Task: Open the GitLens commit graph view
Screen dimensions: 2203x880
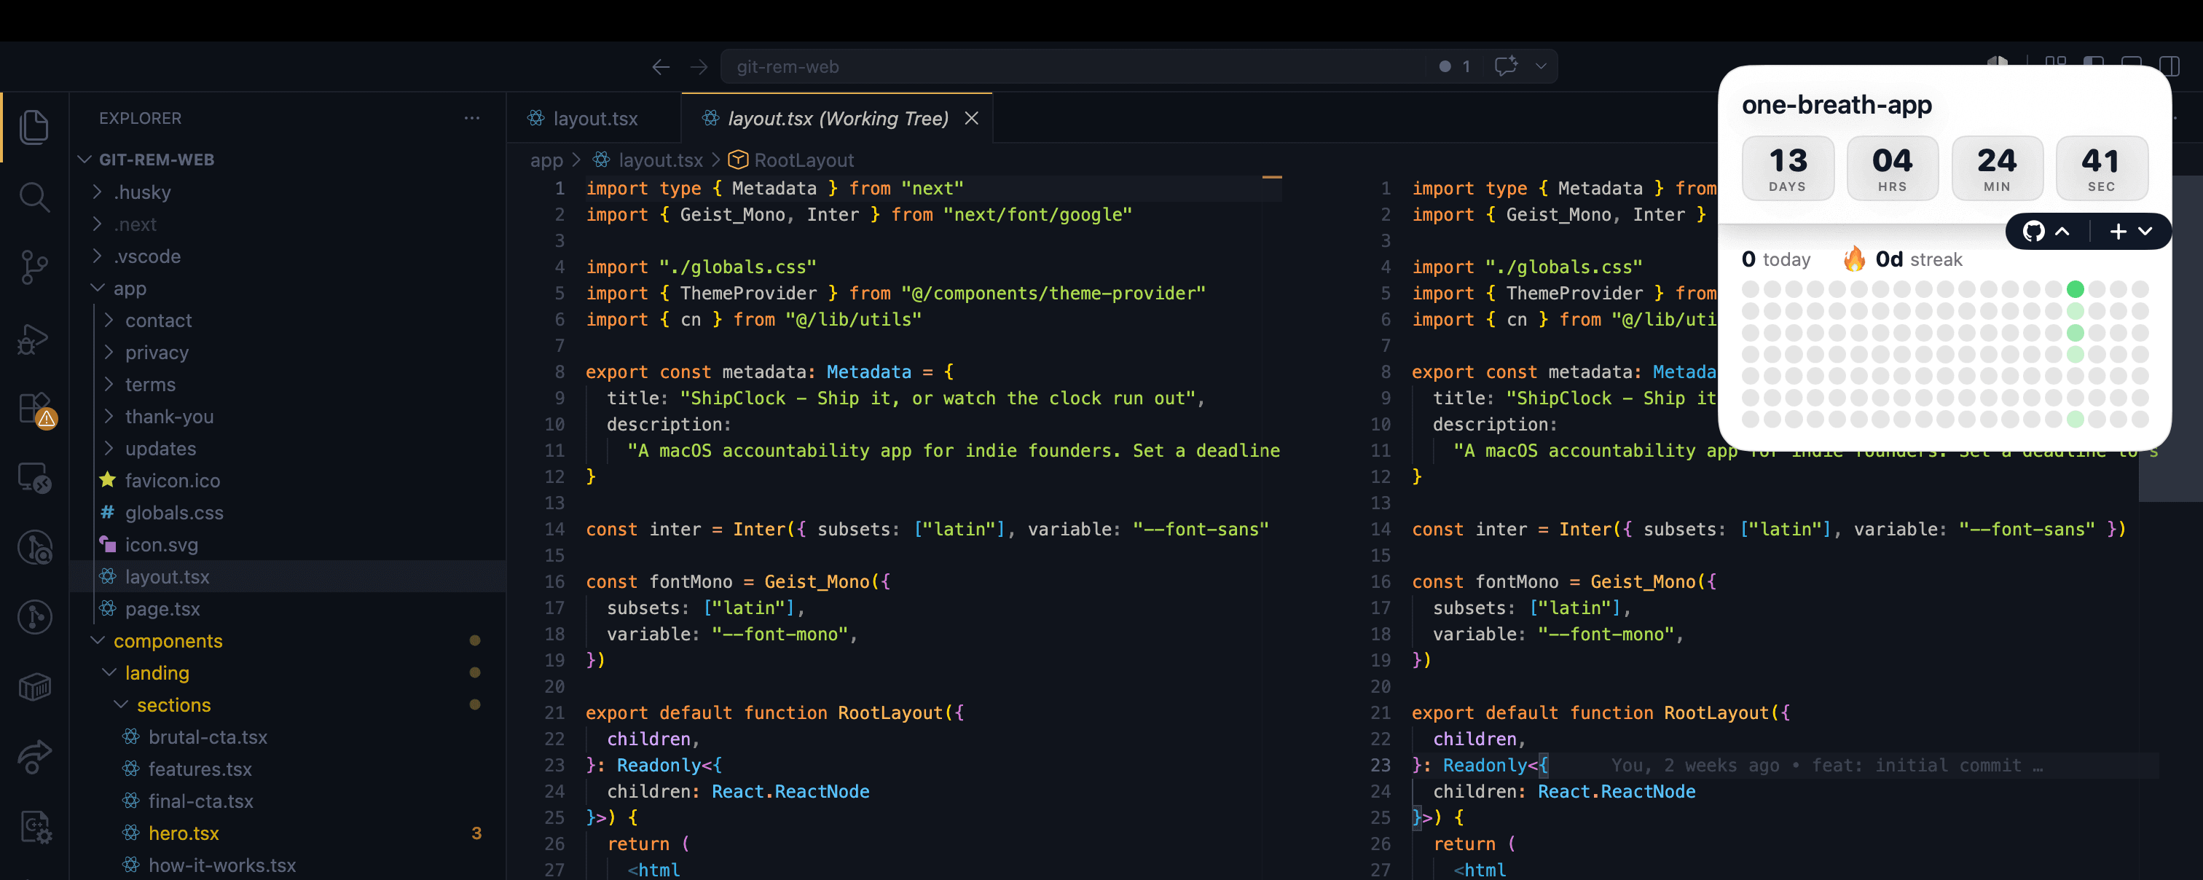Action: point(34,616)
